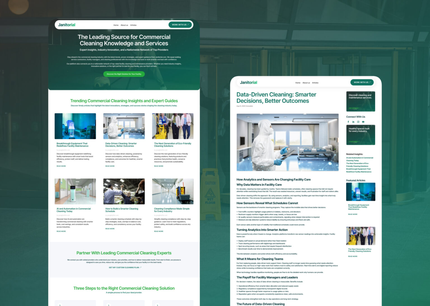Screen dimensions: 430x306
Task: Select the LinkedIn icon in the sidebar
Action: pos(353,122)
